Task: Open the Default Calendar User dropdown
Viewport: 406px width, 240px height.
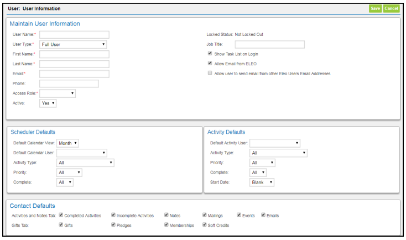Action: [x=82, y=153]
